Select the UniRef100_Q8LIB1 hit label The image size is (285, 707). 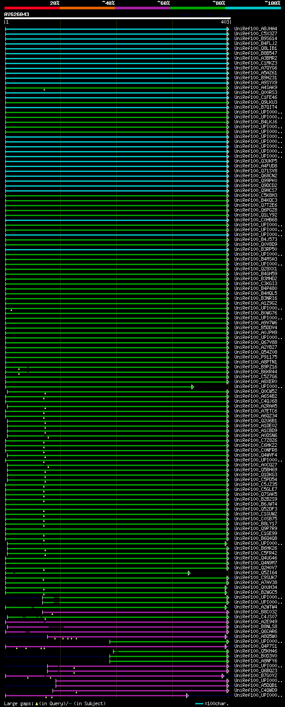pyautogui.click(x=256, y=49)
